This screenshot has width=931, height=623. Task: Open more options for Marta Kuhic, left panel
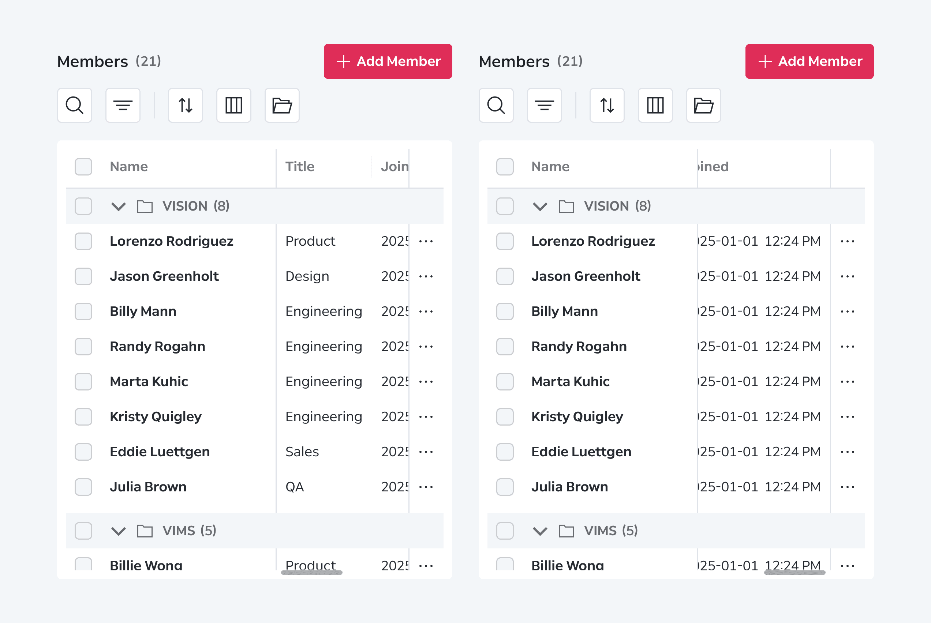[426, 381]
